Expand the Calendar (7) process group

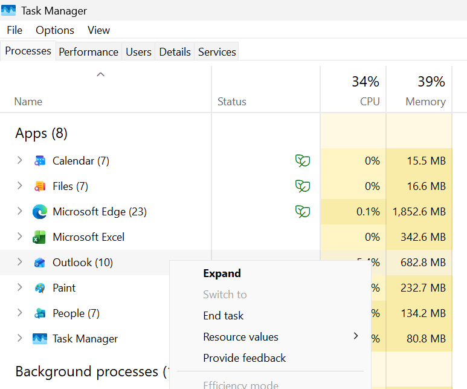[x=20, y=160]
